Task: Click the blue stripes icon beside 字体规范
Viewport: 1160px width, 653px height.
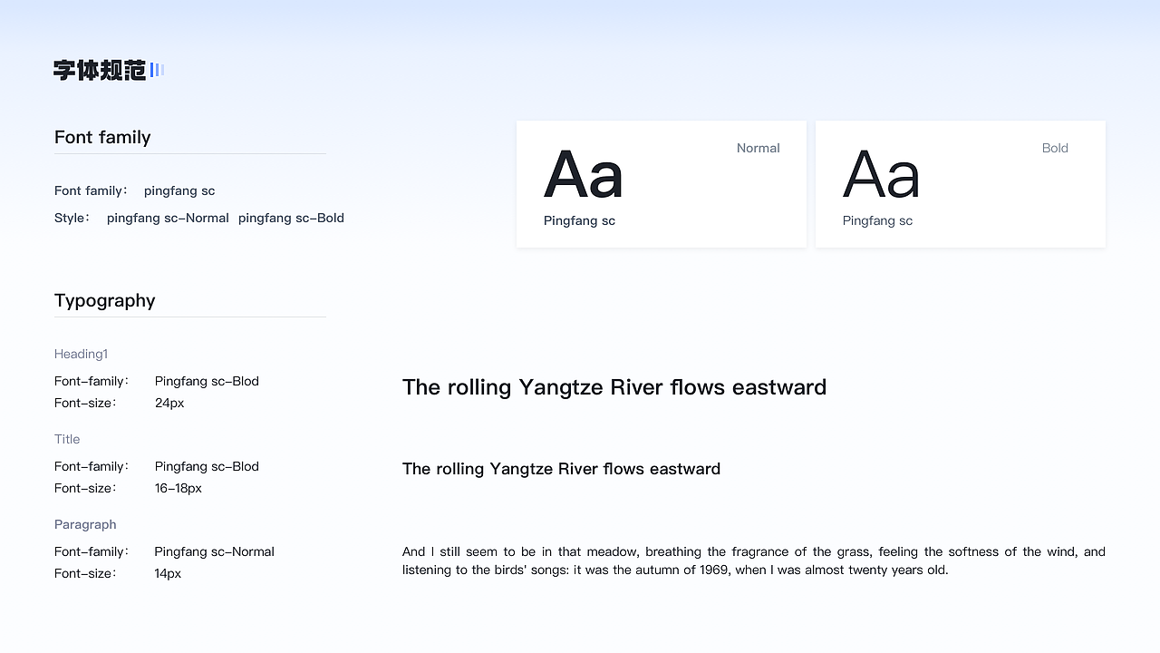Action: pos(157,70)
